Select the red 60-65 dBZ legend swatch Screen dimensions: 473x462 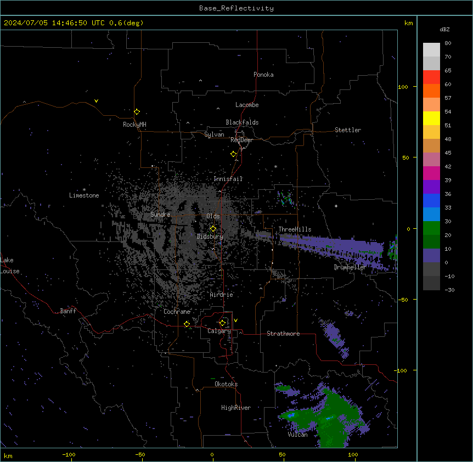point(431,77)
